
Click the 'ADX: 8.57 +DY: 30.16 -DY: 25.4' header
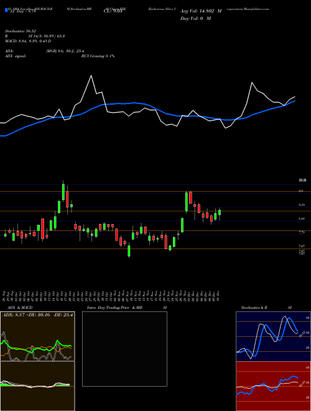click(x=38, y=314)
